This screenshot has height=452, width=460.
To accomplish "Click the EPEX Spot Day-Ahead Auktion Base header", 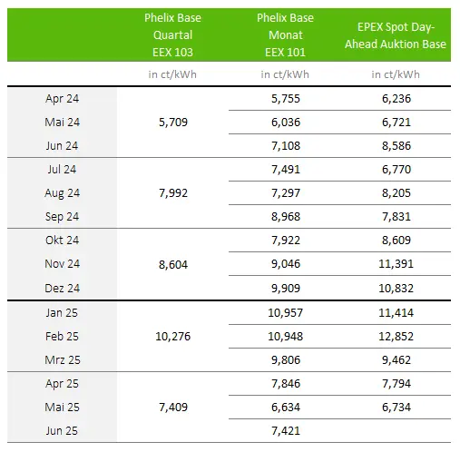I will click(x=396, y=35).
